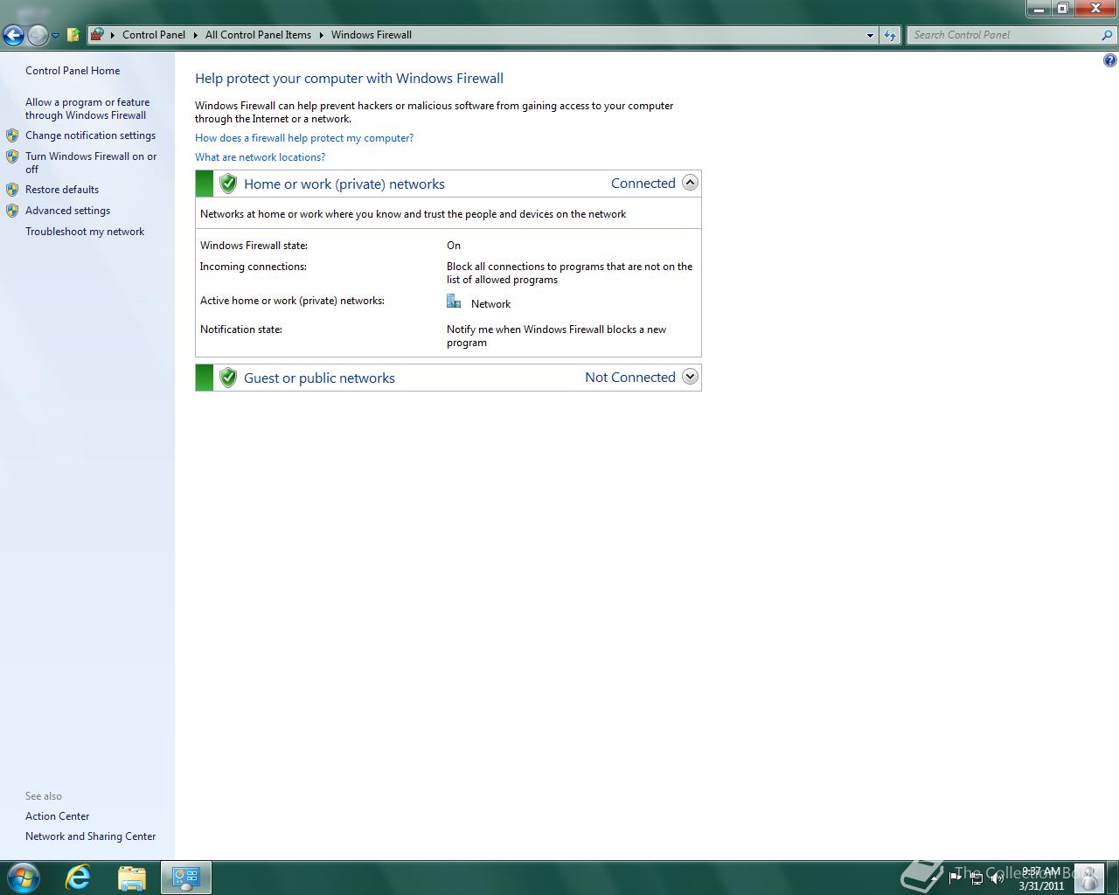Click the 'Network' active network name
The width and height of the screenshot is (1119, 895).
[x=490, y=304]
